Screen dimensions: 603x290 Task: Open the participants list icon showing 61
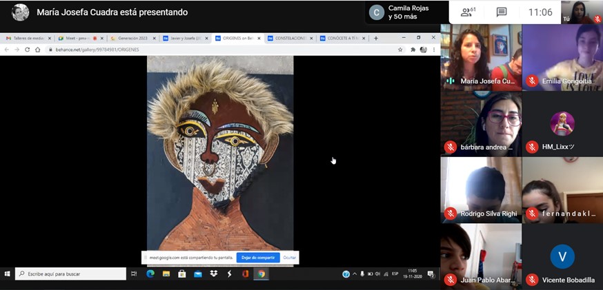(468, 12)
